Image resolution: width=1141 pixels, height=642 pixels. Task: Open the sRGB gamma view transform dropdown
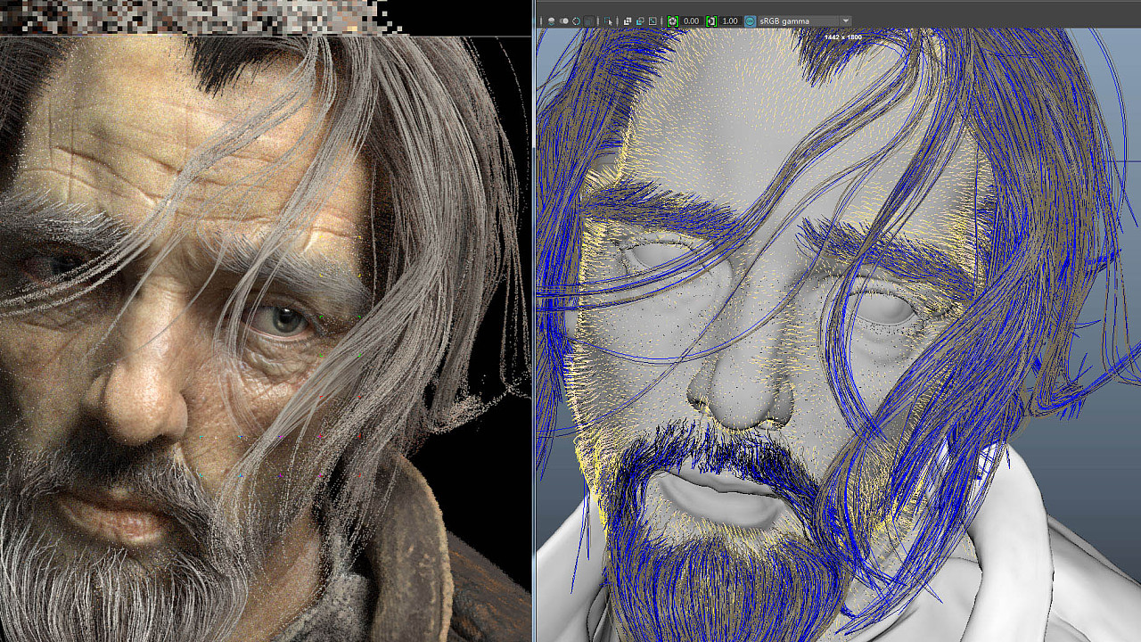pyautogui.click(x=805, y=21)
